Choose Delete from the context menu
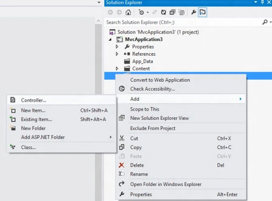The width and height of the screenshot is (272, 201). coord(181,165)
